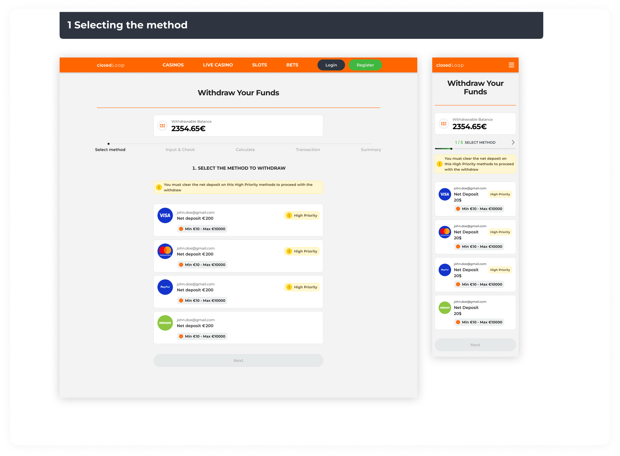620x456 pixels.
Task: Click the mobile step progress bar
Action: (475, 149)
